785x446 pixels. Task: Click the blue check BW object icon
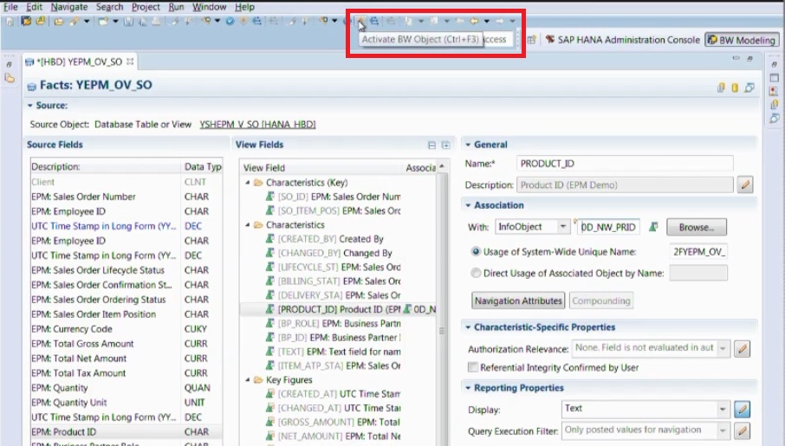(230, 21)
